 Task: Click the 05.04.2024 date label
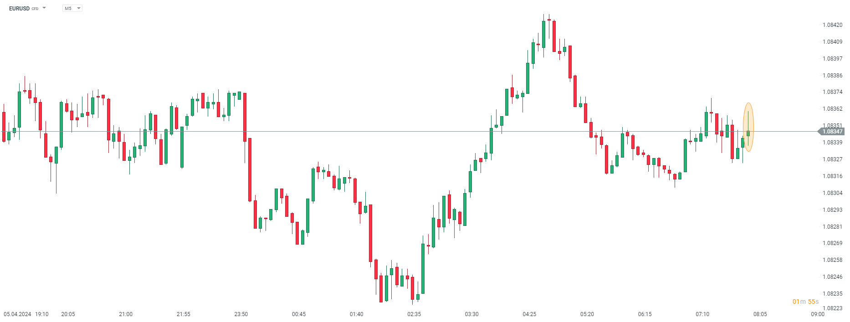[x=17, y=314]
